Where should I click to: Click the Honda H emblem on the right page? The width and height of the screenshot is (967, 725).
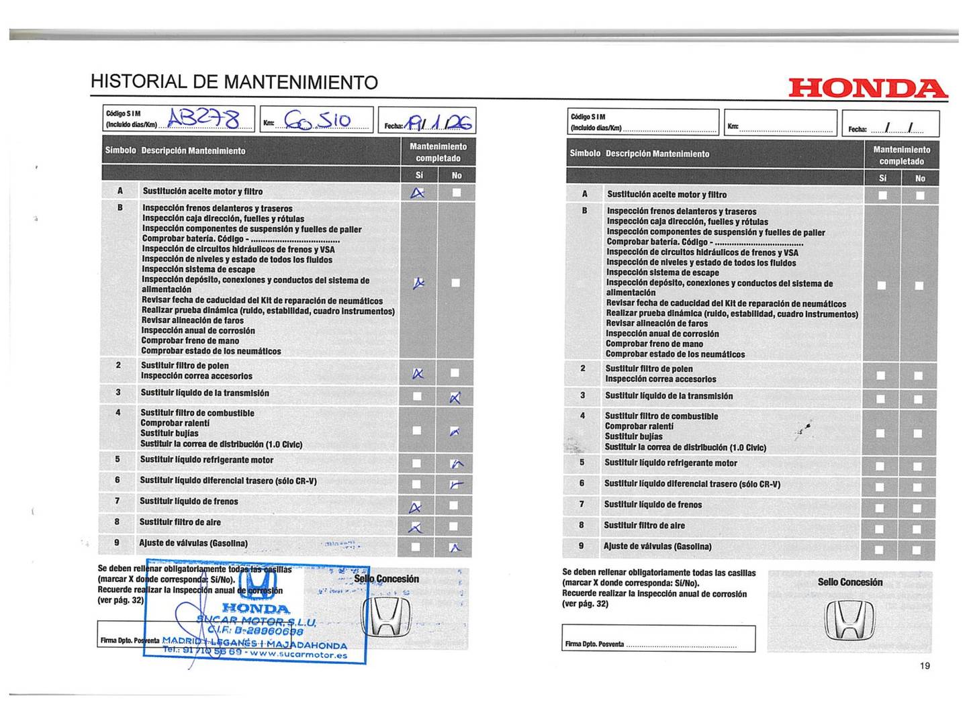point(850,620)
